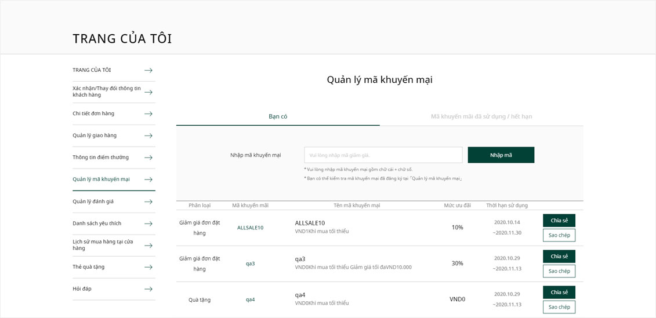Click the arrow beside Quản lý đánh giá
The width and height of the screenshot is (656, 318).
pyautogui.click(x=148, y=202)
